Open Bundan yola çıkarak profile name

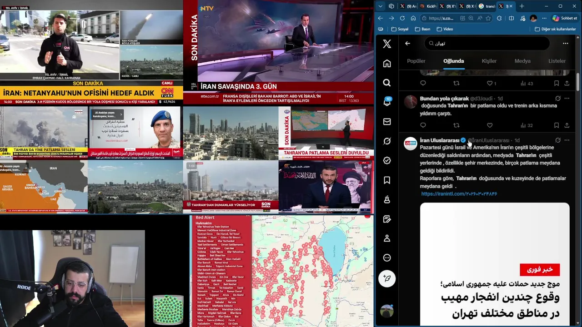click(x=444, y=99)
